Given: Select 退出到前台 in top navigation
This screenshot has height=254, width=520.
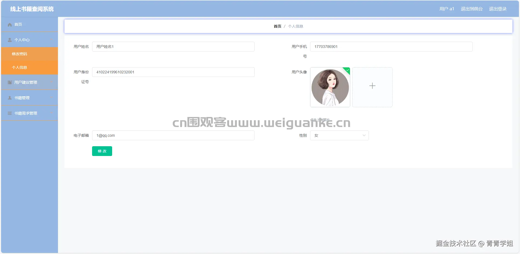Looking at the screenshot, I should click(472, 9).
